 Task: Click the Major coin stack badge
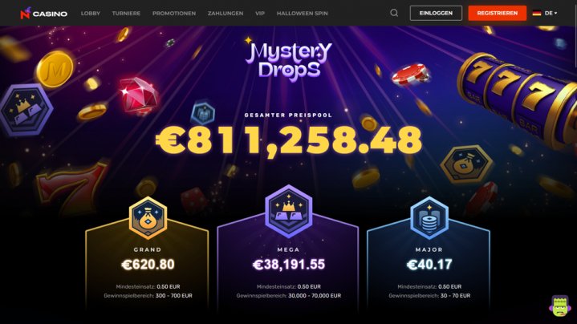(429, 218)
